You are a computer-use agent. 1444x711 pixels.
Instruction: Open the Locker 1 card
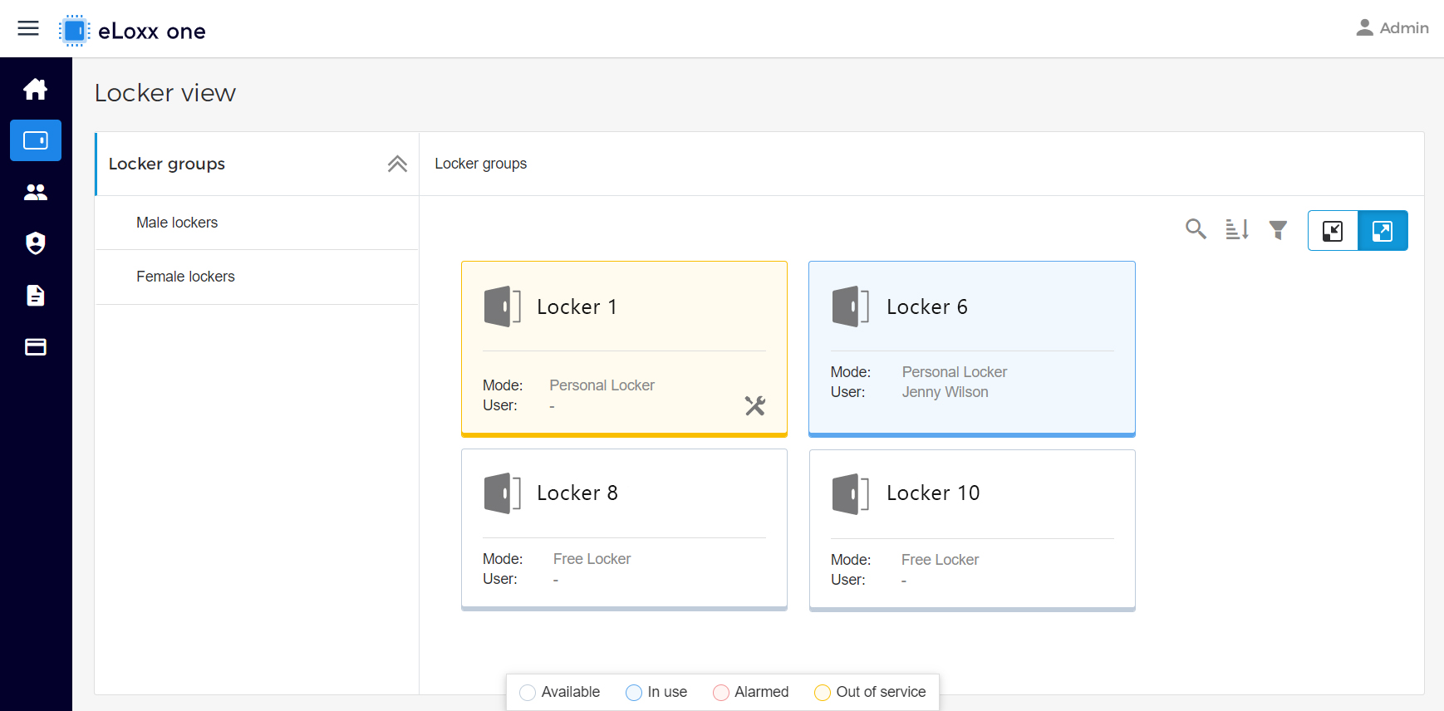coord(624,349)
